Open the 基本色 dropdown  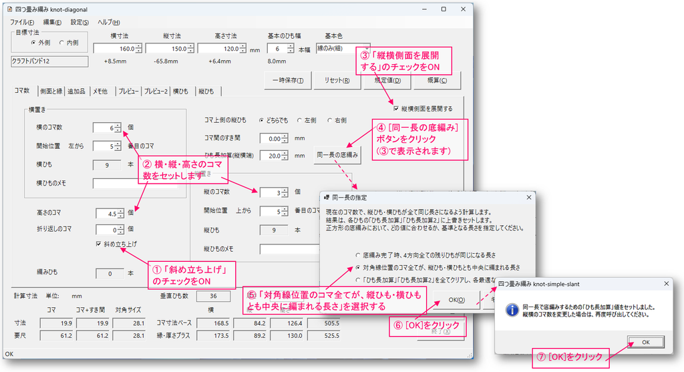pyautogui.click(x=343, y=48)
